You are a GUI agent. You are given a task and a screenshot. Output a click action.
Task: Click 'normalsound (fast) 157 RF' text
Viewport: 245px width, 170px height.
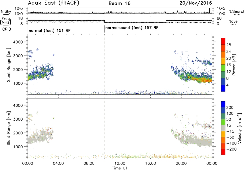click(132, 28)
